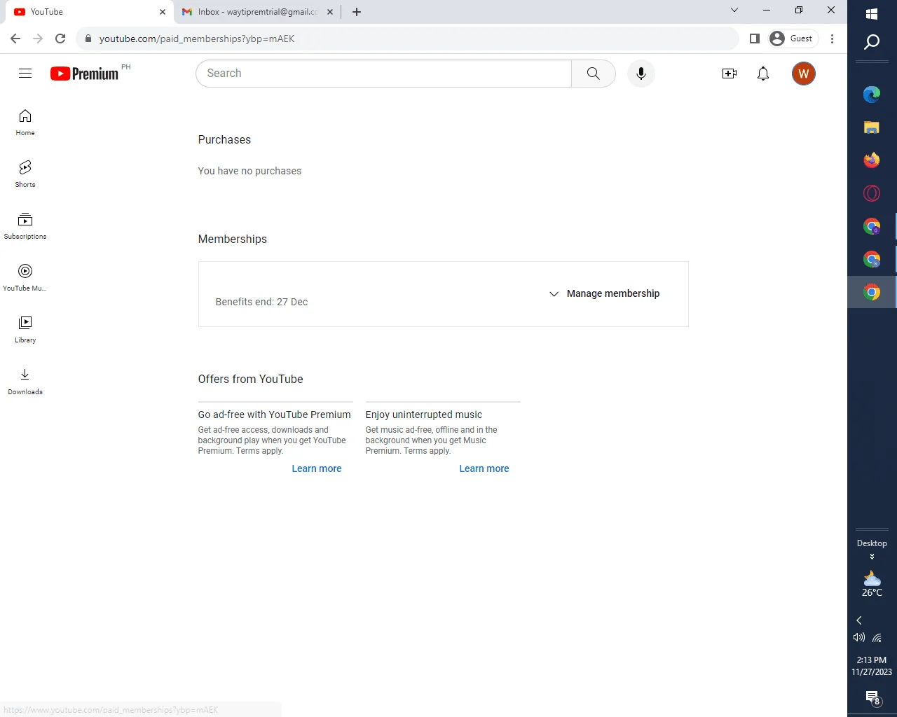Click the address bar URL

point(197,39)
